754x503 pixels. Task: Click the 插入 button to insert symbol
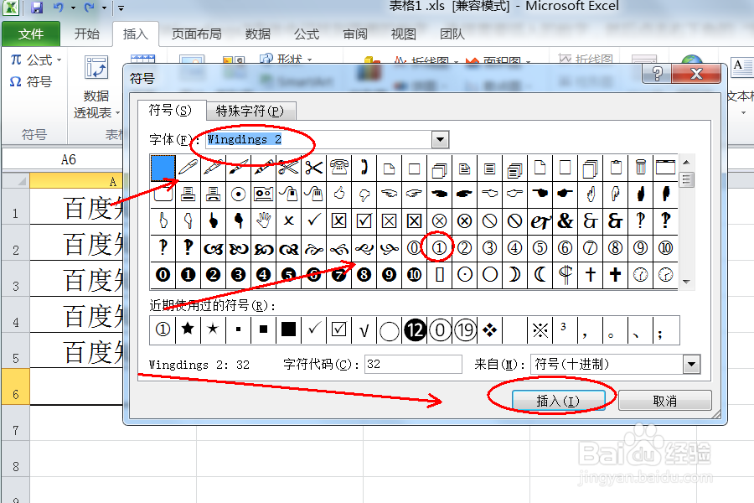point(560,400)
